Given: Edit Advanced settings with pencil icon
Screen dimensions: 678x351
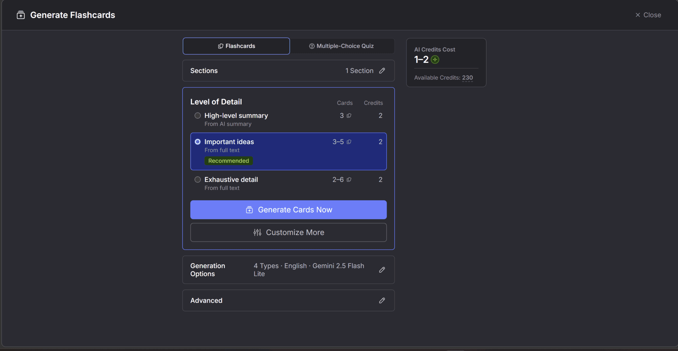Looking at the screenshot, I should click(382, 300).
